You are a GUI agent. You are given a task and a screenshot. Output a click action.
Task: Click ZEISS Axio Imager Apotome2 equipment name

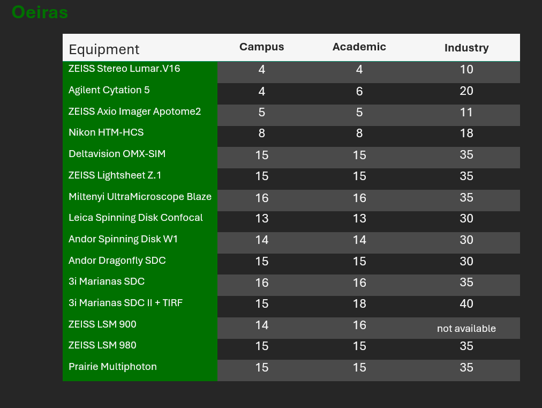[134, 112]
